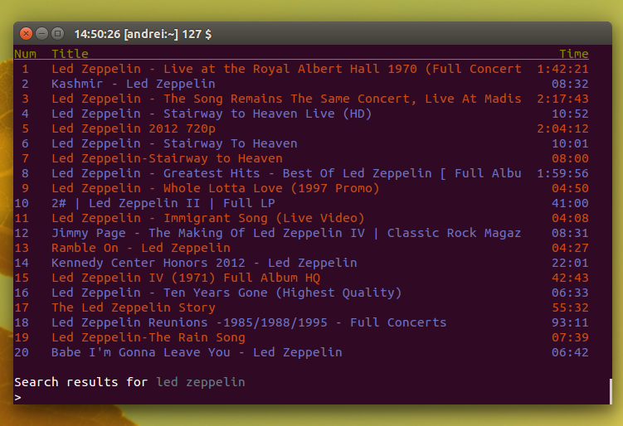Select the Kashmir - Led Zeppelin result
Viewport: 623px width, 426px height.
(133, 84)
